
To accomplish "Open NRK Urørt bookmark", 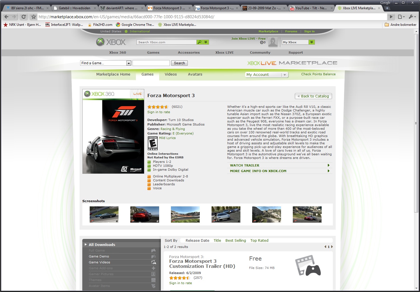I will (22, 25).
